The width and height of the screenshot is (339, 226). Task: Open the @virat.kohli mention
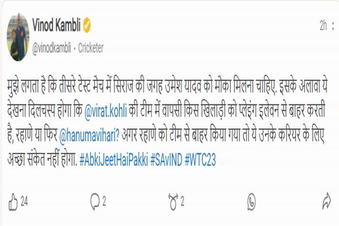point(106,111)
